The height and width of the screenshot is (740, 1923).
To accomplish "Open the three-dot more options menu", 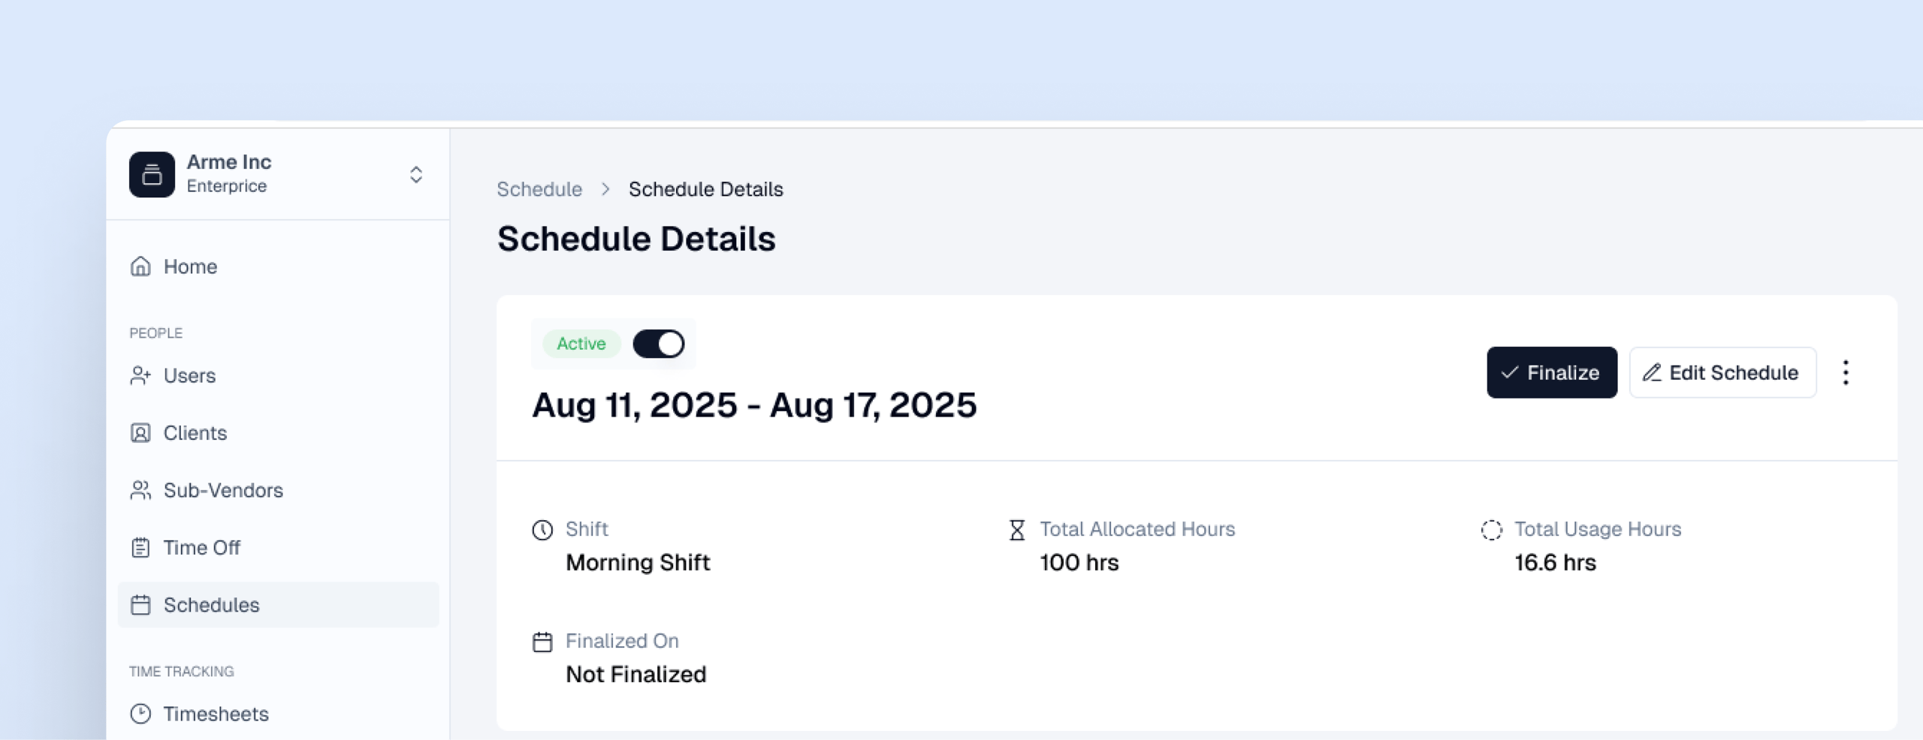I will pyautogui.click(x=1846, y=372).
